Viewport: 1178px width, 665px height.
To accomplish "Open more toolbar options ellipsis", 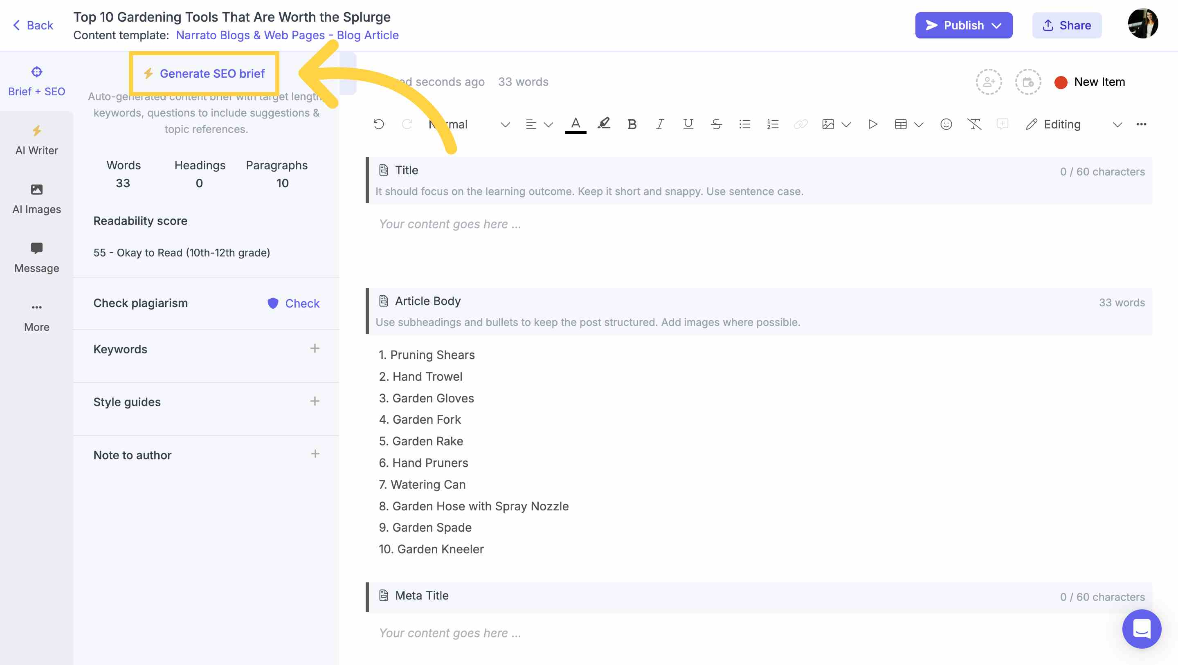I will [x=1142, y=124].
